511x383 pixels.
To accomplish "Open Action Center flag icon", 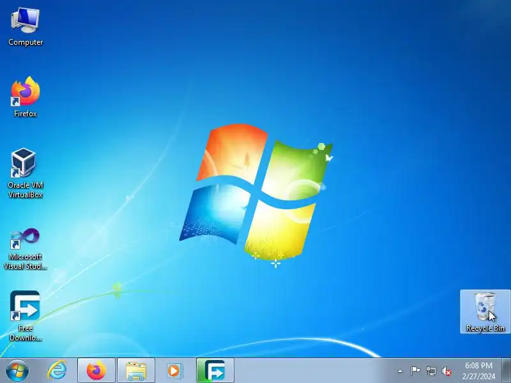I will tap(415, 371).
